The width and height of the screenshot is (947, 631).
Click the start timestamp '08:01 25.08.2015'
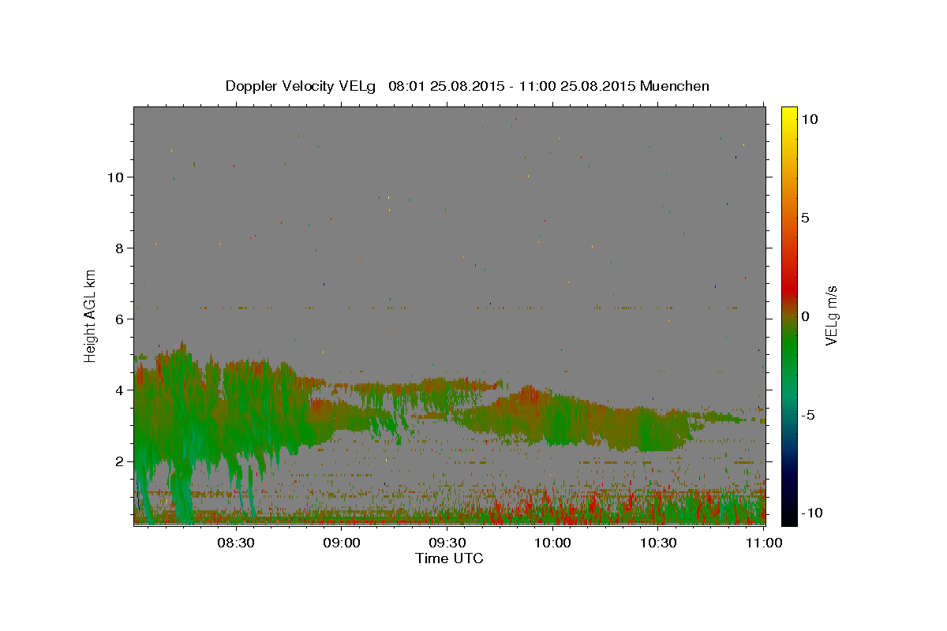point(446,86)
